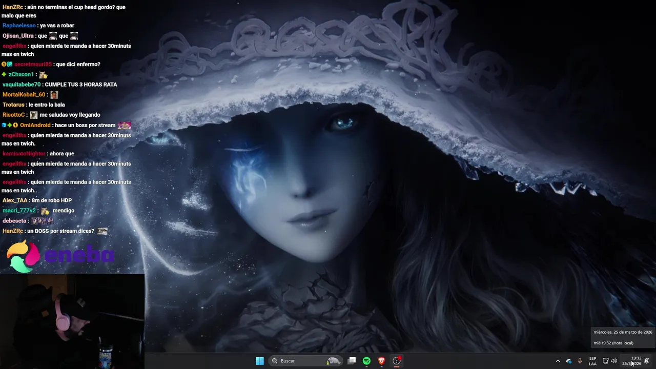The image size is (656, 369).
Task: Open the Windows Start menu
Action: point(260,361)
